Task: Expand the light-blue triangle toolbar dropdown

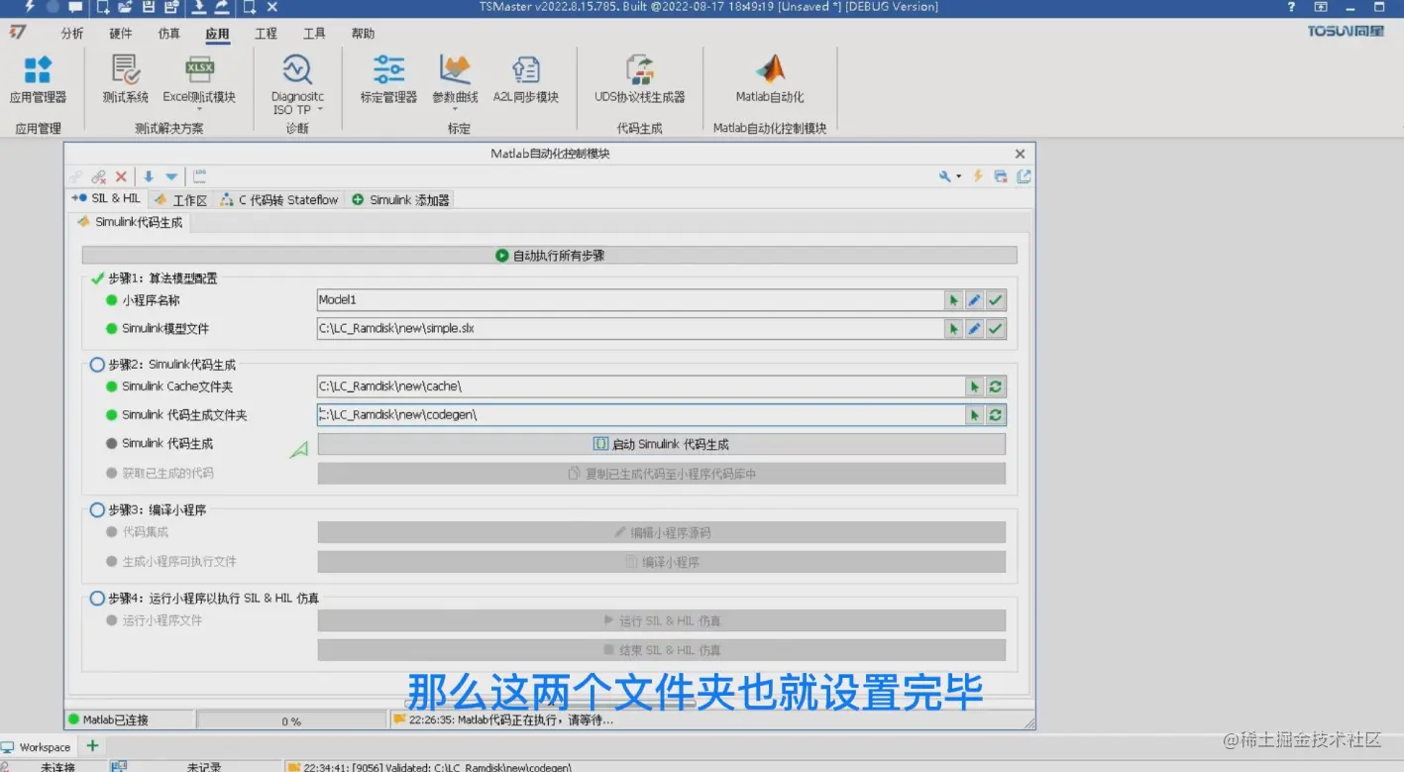Action: tap(171, 176)
